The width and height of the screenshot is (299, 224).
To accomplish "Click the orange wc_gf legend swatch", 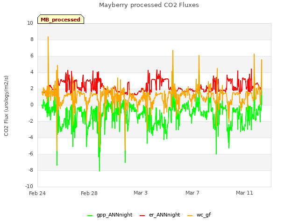I will point(190,216).
